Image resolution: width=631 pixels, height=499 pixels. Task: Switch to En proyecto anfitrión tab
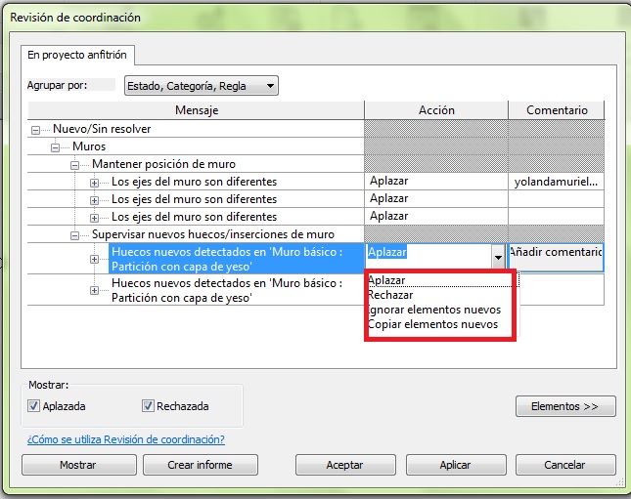tap(76, 55)
